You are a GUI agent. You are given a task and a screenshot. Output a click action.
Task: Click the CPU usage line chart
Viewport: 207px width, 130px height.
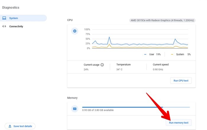[140, 39]
